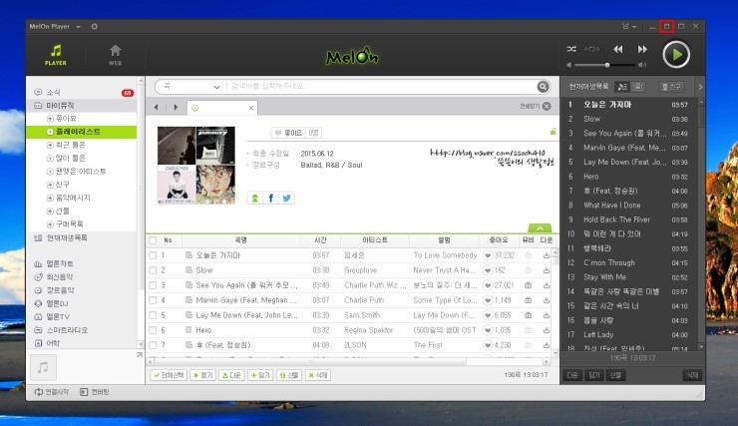Select 플레이리스트 in sidebar

click(82, 132)
